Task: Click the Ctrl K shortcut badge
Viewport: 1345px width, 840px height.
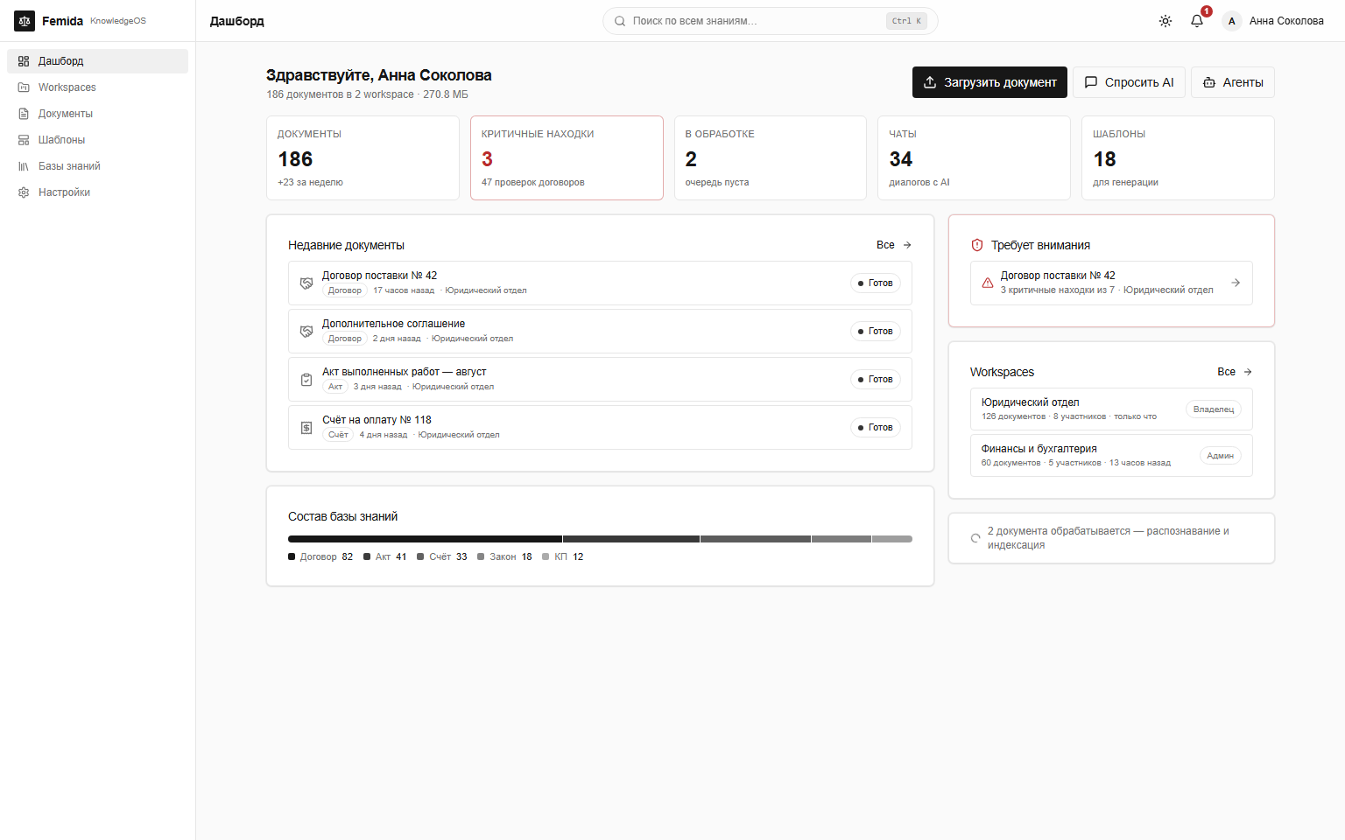Action: (906, 21)
